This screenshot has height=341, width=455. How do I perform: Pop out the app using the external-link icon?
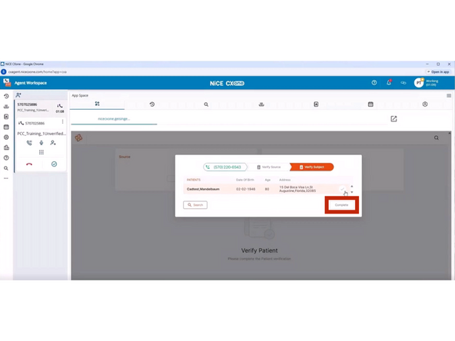pyautogui.click(x=394, y=118)
